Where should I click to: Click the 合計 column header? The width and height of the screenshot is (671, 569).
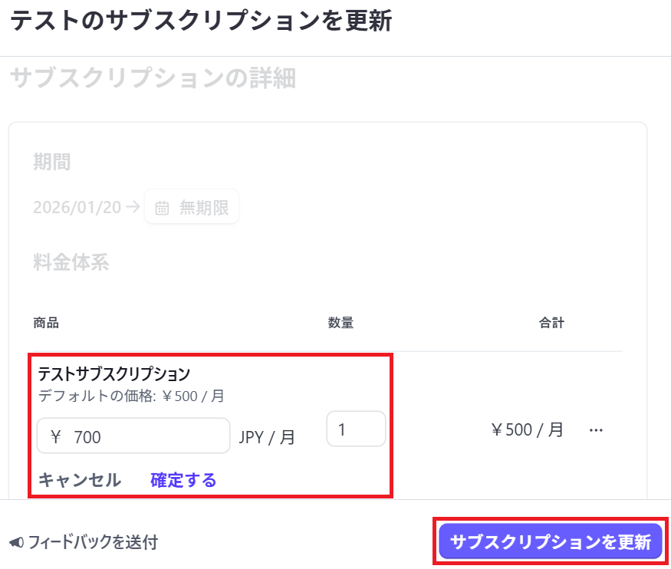(551, 323)
